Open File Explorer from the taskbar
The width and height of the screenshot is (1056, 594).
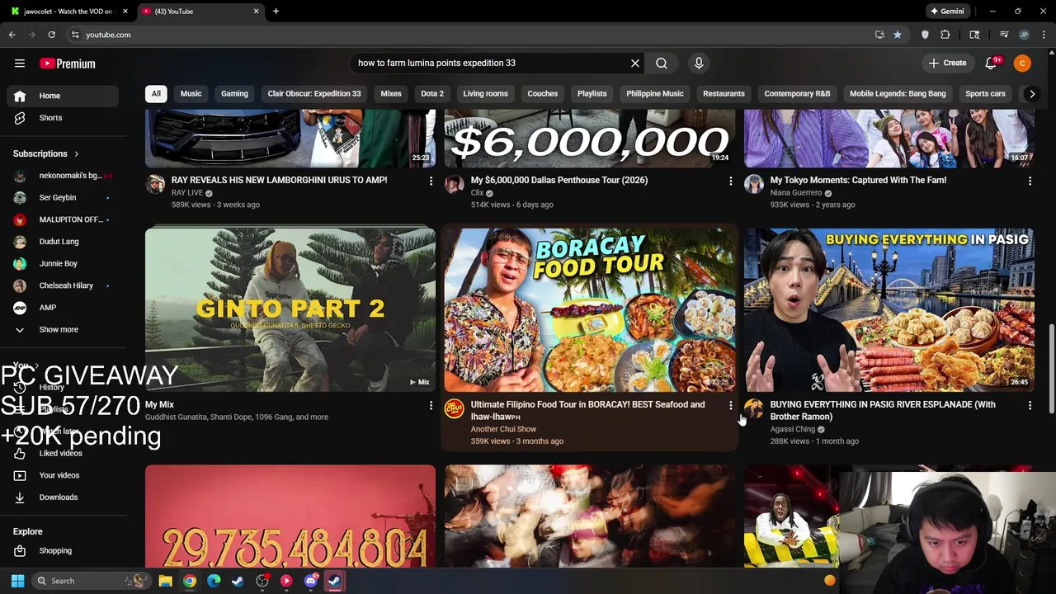point(165,581)
